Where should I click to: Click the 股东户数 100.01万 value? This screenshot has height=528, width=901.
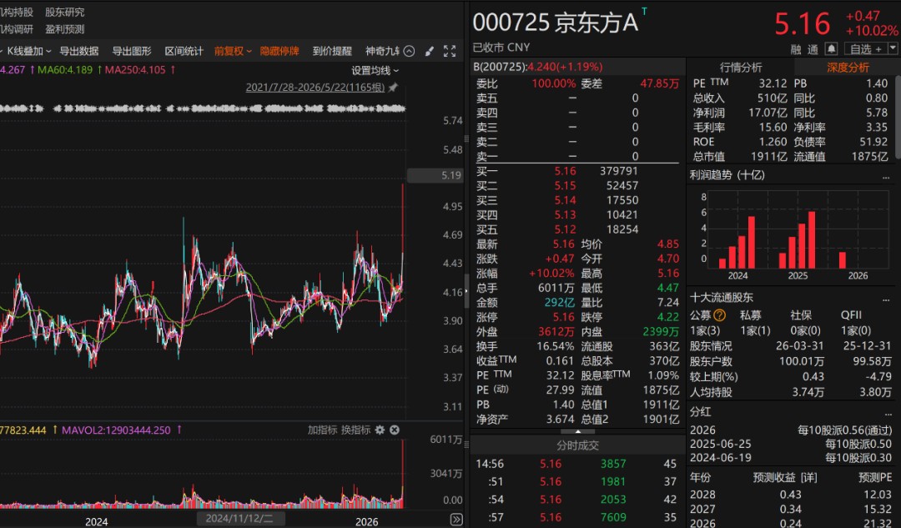pyautogui.click(x=801, y=361)
